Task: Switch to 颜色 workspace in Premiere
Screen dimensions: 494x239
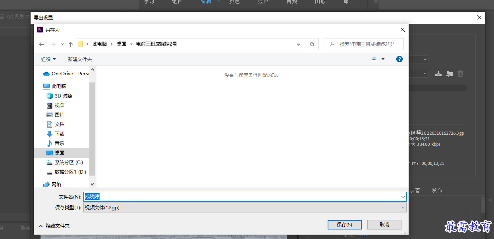Action: click(234, 2)
